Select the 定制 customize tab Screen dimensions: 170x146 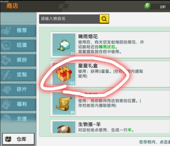pos(18,75)
